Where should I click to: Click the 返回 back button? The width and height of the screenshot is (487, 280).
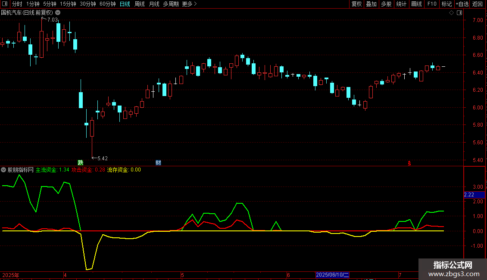point(478,4)
